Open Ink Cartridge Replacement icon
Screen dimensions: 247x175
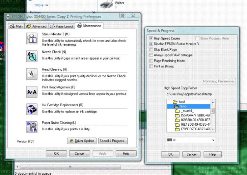point(32,109)
